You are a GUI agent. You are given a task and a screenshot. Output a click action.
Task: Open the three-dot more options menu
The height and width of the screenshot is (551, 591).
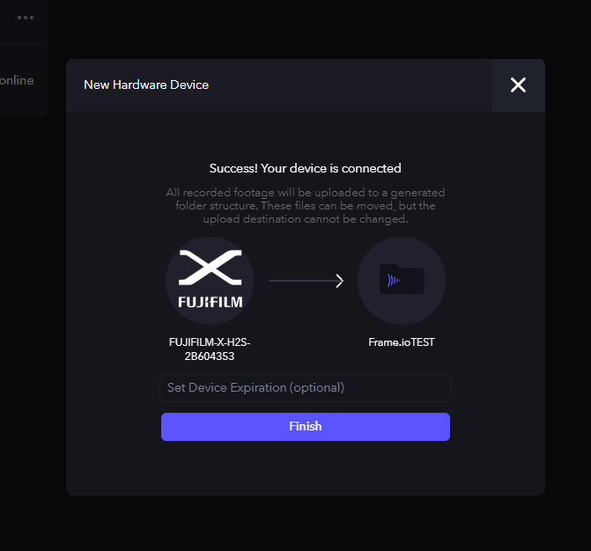[26, 18]
